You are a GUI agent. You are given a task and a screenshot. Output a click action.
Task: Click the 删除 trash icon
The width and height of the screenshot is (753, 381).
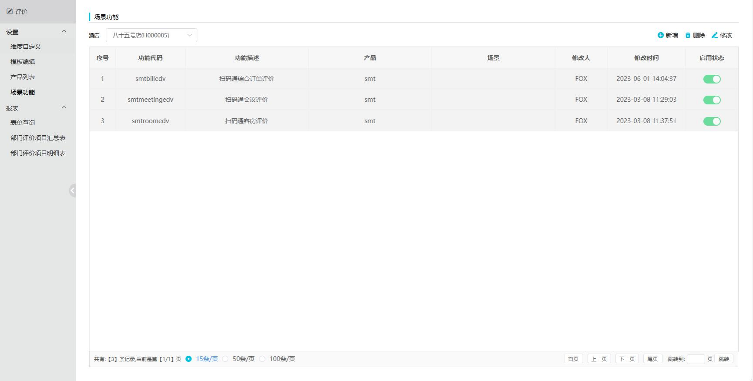coord(688,35)
